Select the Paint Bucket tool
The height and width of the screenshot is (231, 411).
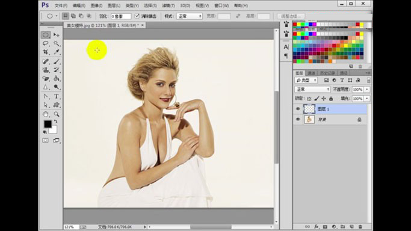click(x=57, y=78)
